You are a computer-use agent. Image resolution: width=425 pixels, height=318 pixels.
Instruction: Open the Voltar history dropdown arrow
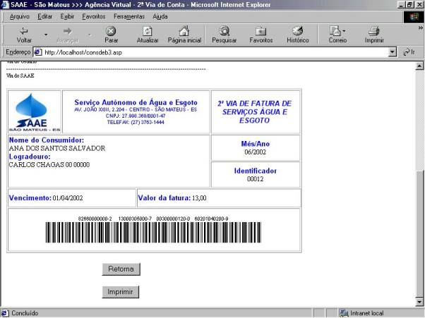[46, 35]
